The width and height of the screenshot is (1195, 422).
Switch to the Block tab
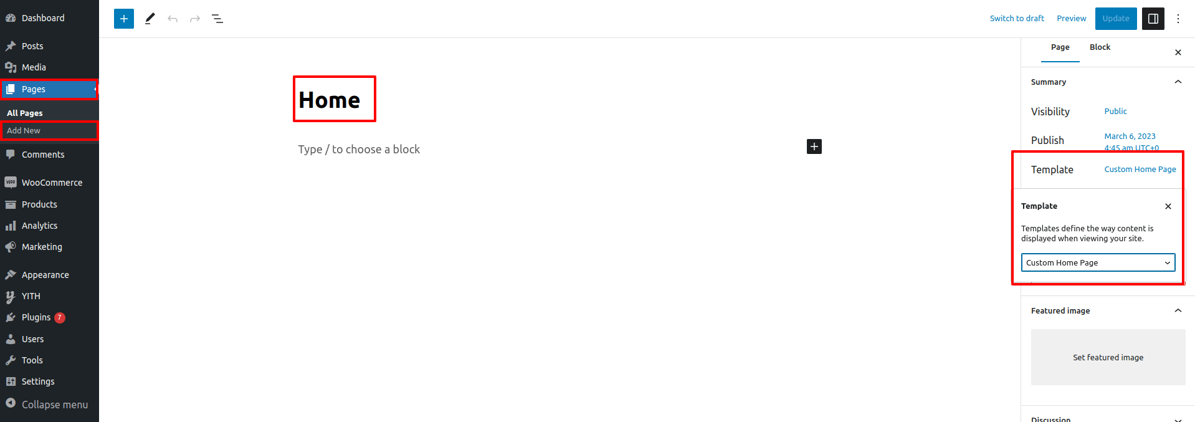(x=1100, y=47)
